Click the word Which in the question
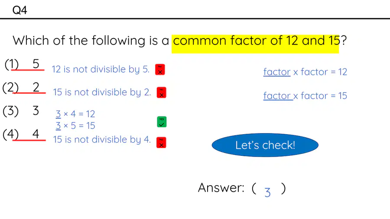This screenshot has height=219, width=390. click(x=31, y=40)
